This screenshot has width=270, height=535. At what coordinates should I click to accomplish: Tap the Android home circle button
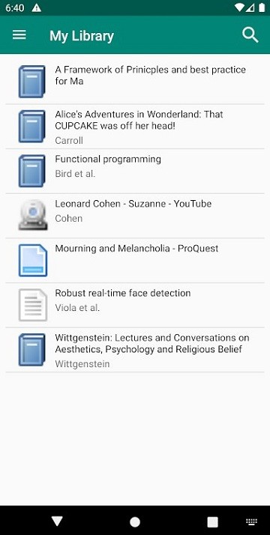135,522
